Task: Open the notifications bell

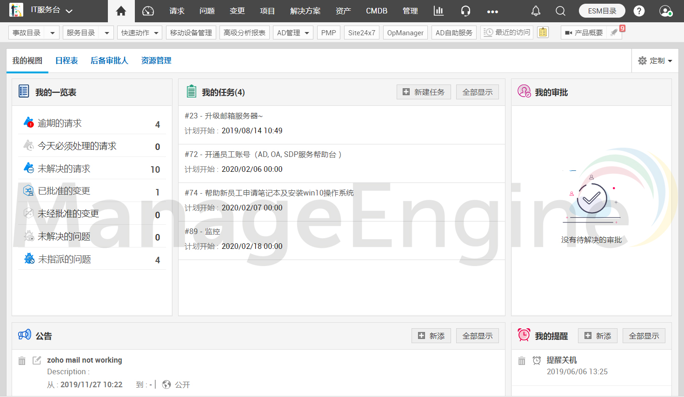Action: (x=536, y=11)
